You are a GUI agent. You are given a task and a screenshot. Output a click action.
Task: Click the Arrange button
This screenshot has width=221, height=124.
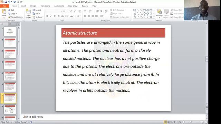(x=159, y=13)
